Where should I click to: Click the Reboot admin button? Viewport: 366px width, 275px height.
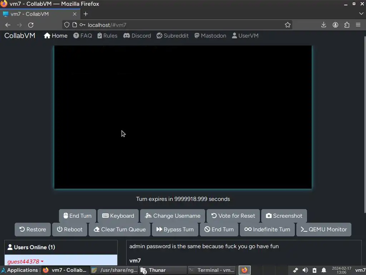pos(70,230)
